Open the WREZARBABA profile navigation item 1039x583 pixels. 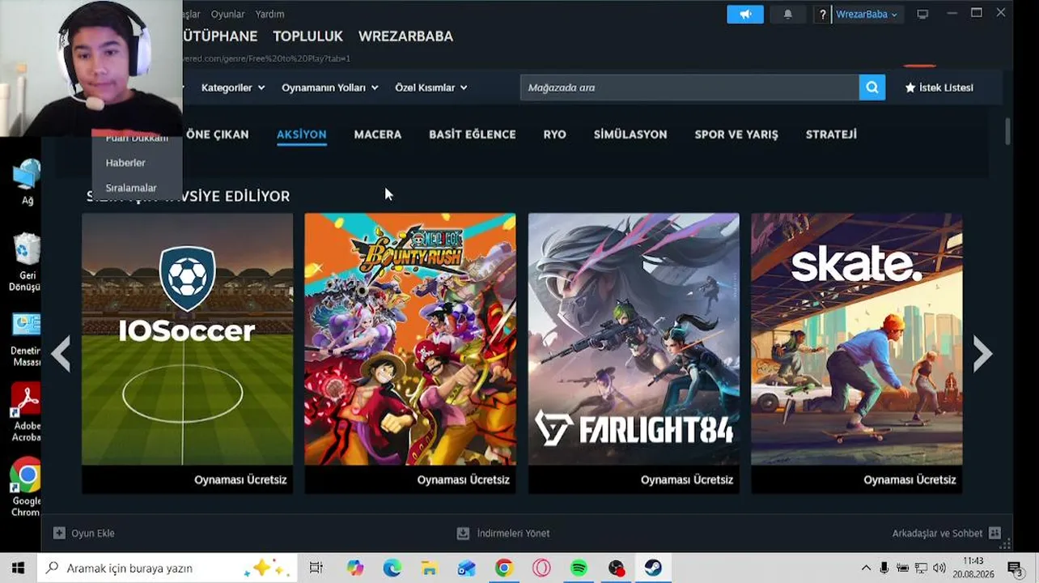click(x=405, y=36)
